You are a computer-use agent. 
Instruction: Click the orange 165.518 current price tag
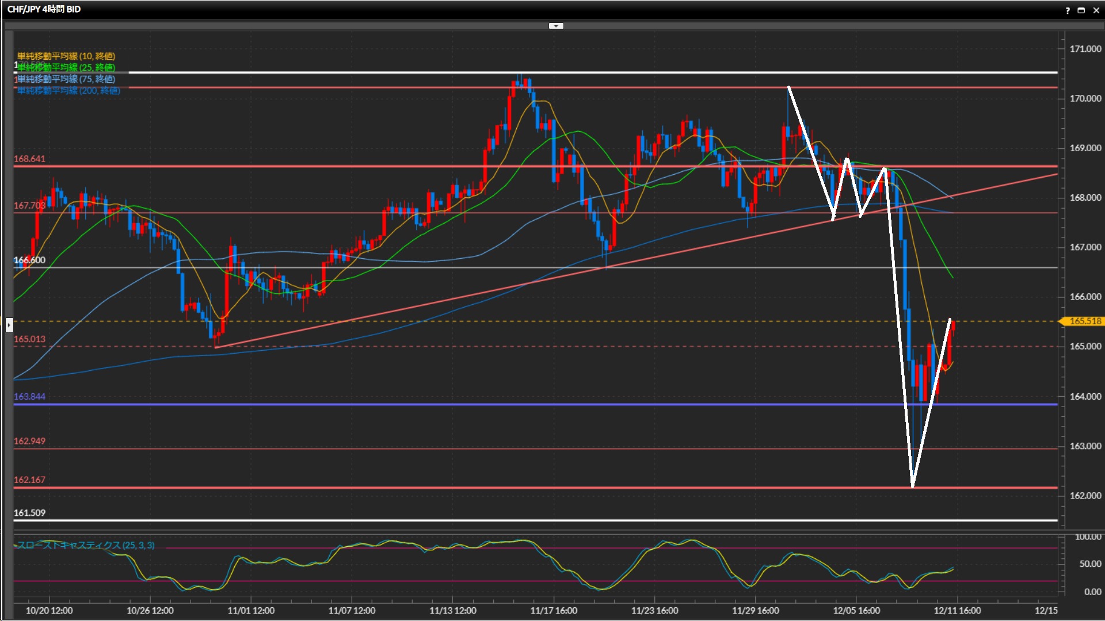tap(1084, 321)
